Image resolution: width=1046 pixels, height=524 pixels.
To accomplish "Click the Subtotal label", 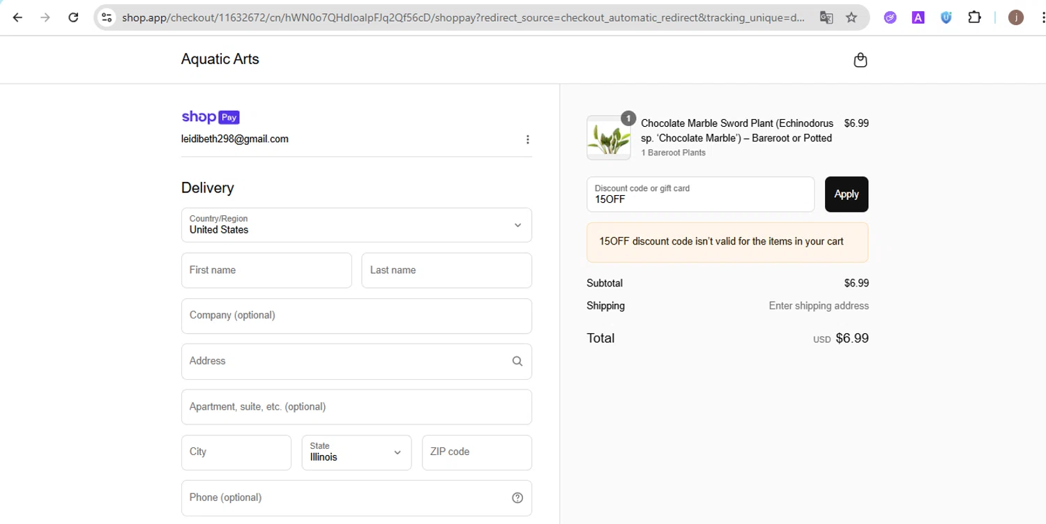I will click(605, 284).
